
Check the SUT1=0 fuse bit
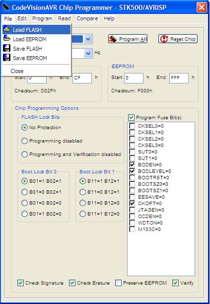click(132, 158)
